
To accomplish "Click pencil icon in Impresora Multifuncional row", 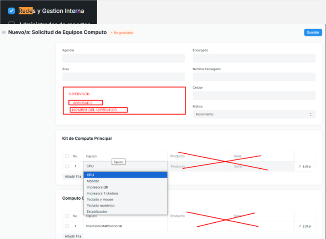I will [x=300, y=226].
